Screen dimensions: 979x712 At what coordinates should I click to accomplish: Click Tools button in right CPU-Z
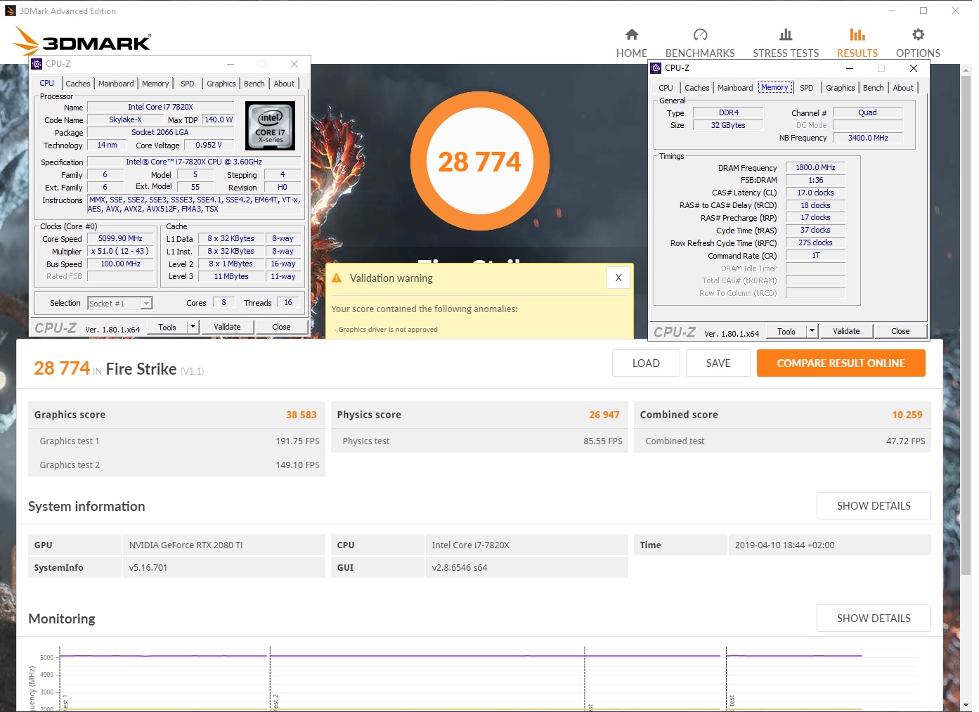tap(786, 331)
